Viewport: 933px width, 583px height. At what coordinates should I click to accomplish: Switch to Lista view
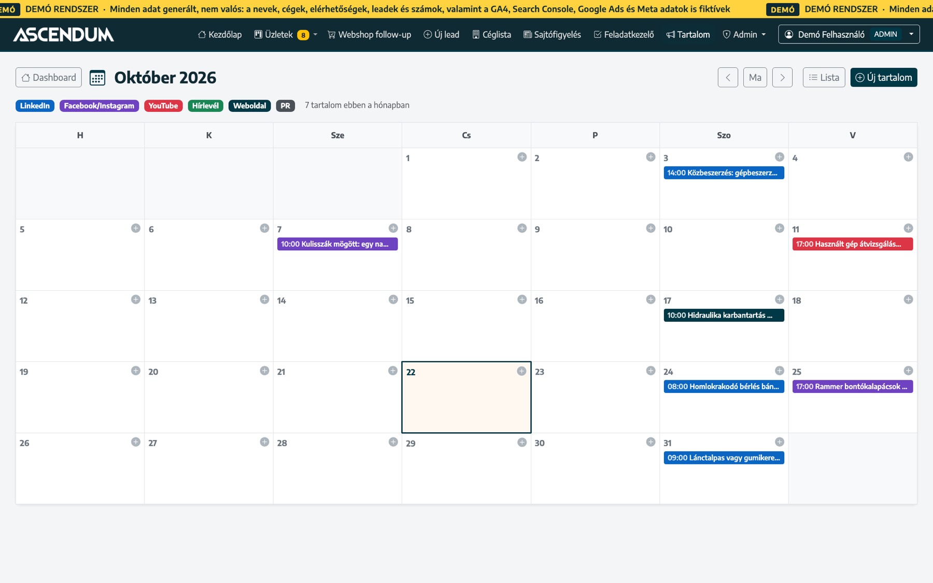click(x=824, y=77)
